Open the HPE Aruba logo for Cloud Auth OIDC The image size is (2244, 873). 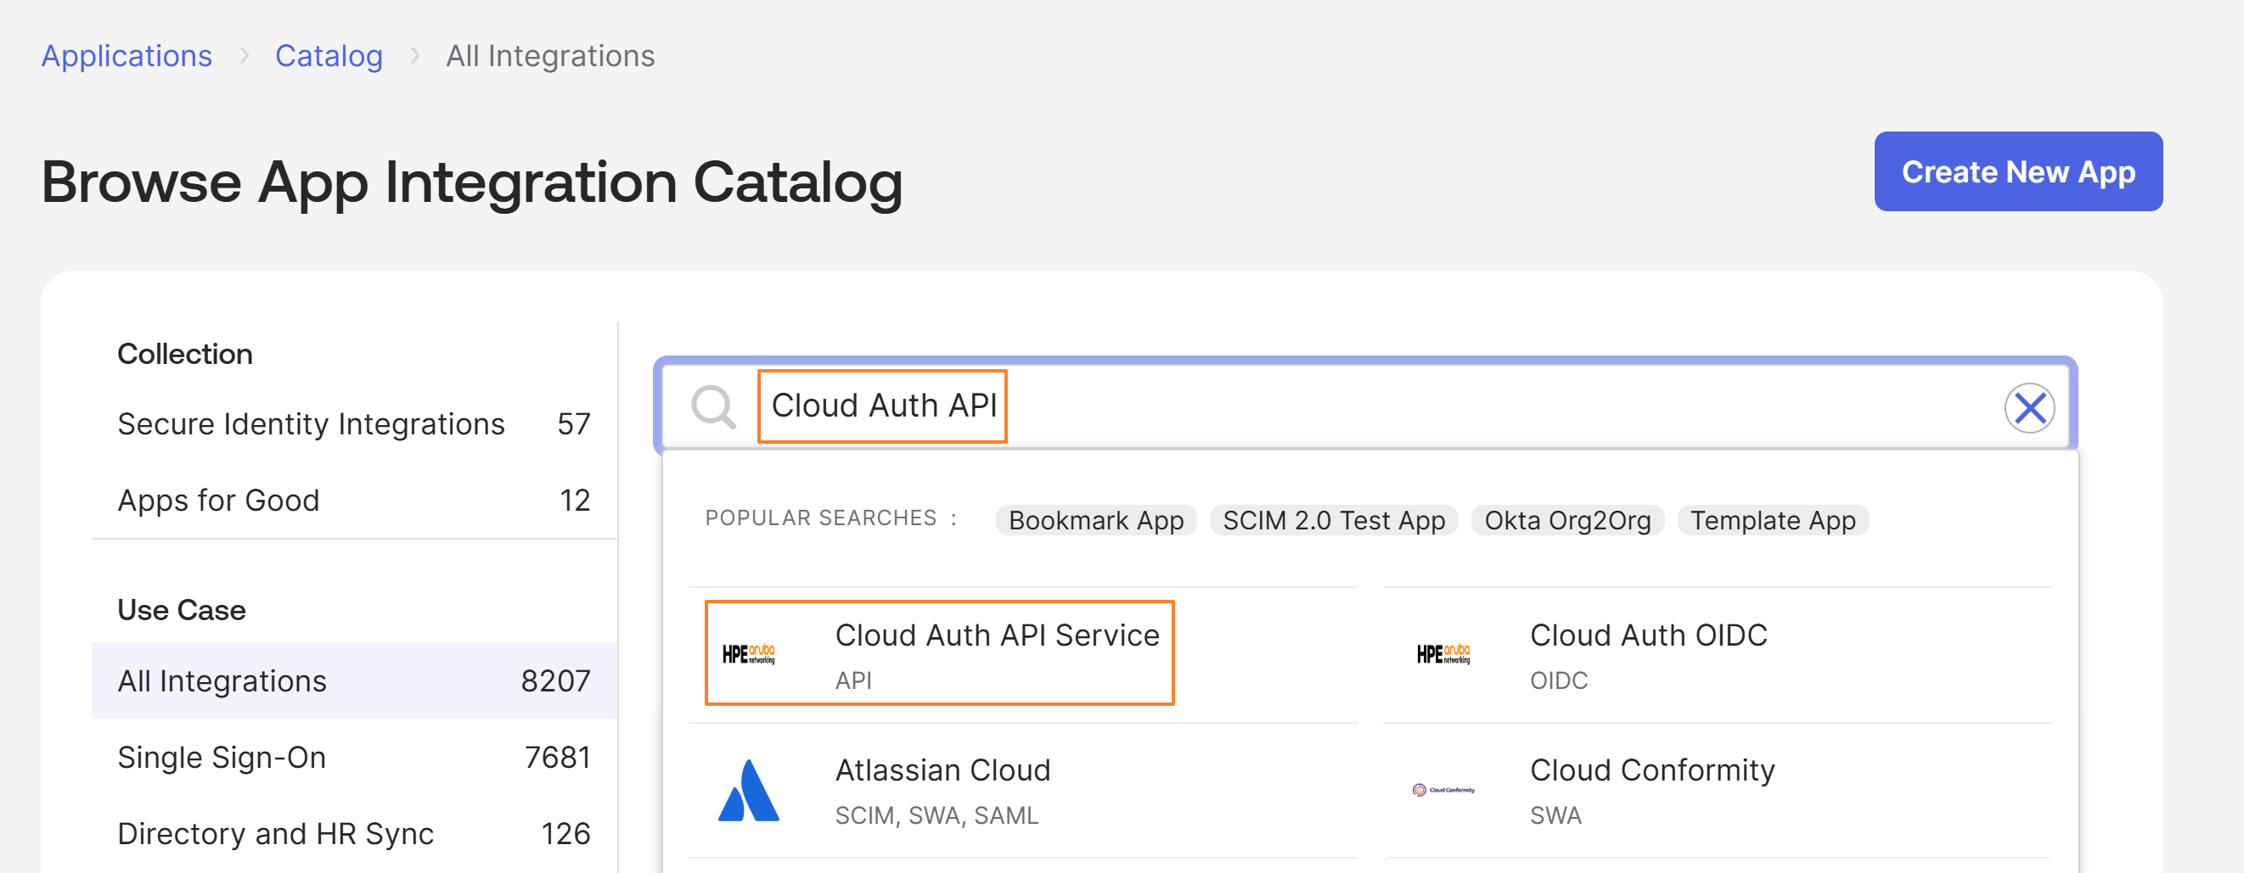[1443, 653]
